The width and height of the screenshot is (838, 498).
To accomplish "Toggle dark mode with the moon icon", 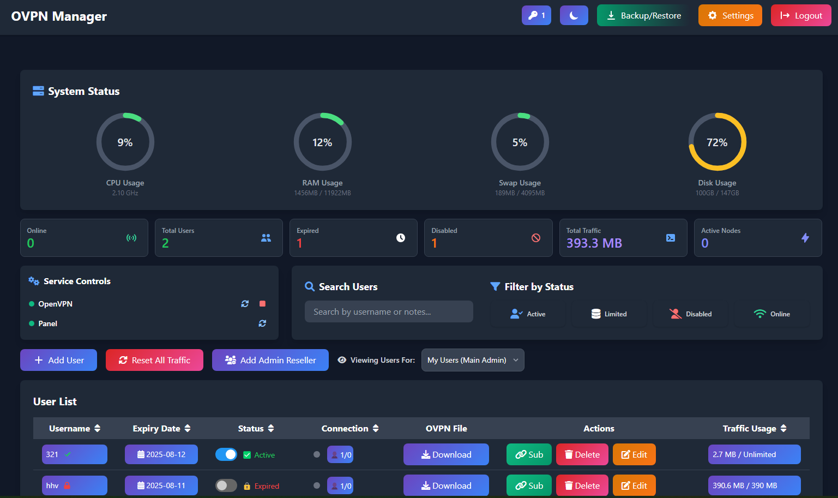I will tap(574, 15).
